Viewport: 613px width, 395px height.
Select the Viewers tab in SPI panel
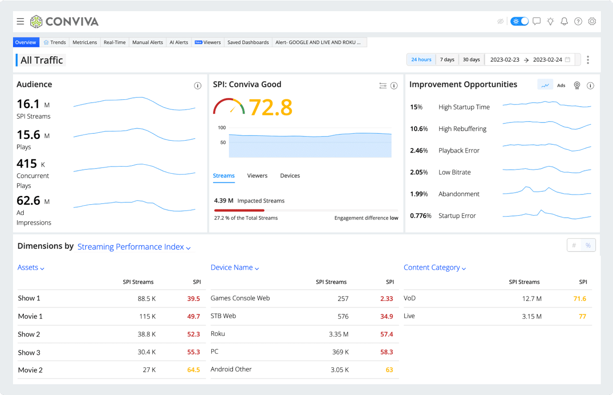257,176
